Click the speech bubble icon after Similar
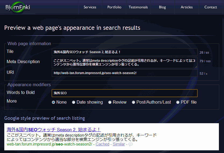This screenshot has width=224, height=153. tap(131, 144)
